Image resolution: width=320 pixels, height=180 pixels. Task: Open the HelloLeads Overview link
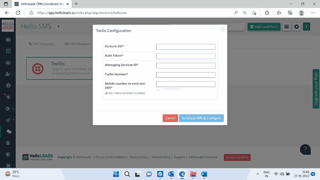click(x=203, y=157)
